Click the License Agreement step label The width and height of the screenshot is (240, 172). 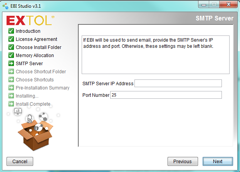[x=37, y=39]
